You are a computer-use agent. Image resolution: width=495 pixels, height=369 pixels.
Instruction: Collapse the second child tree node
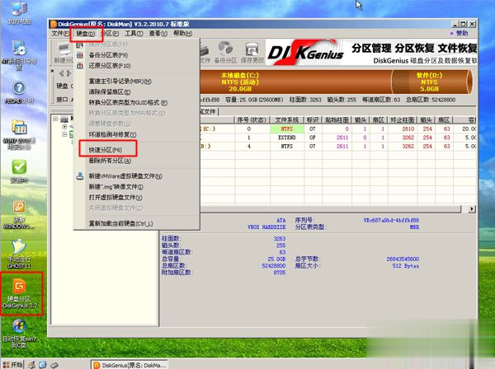[x=64, y=134]
